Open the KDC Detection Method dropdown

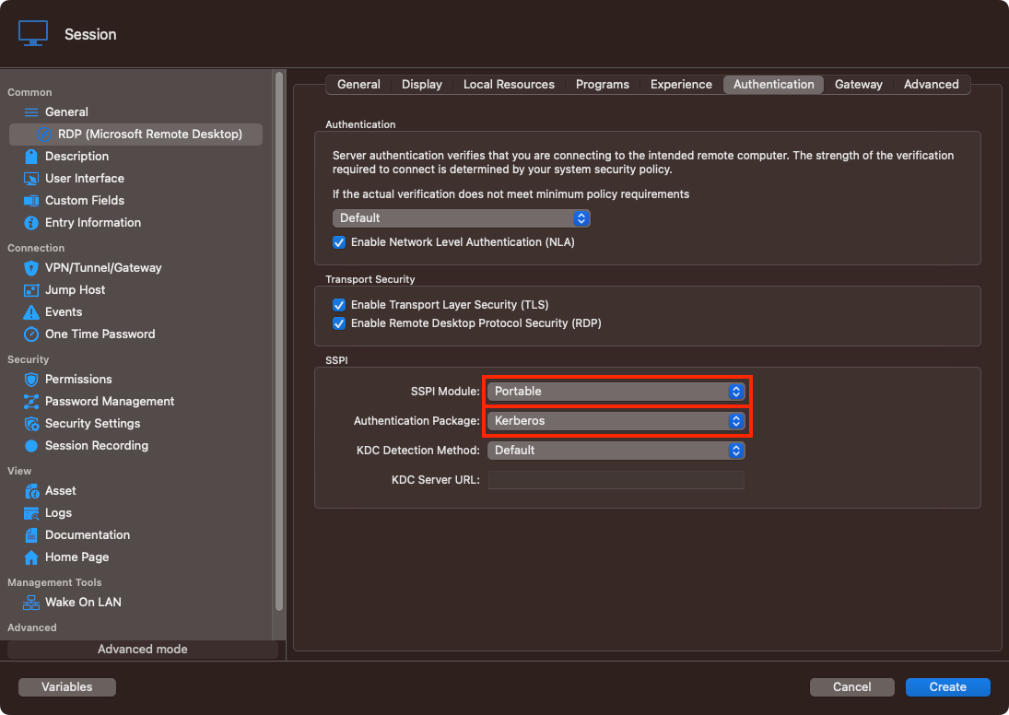pyautogui.click(x=616, y=451)
